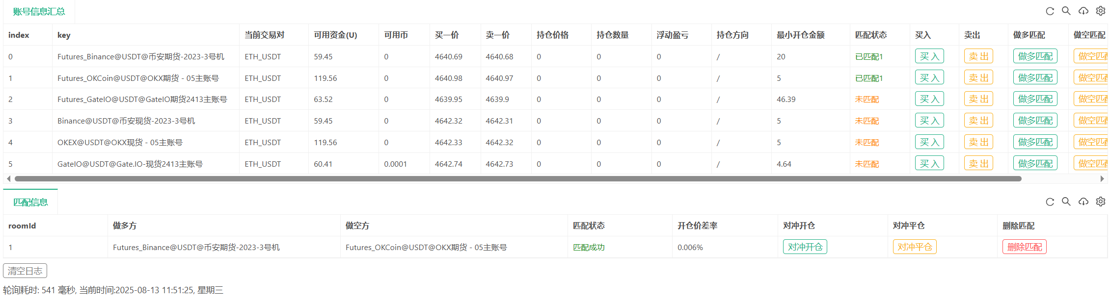
Task: Click 删除匹配 button for roomId 1
Action: pyautogui.click(x=1024, y=247)
